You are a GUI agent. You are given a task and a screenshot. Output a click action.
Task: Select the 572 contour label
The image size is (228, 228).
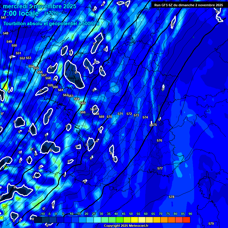pyautogui.click(x=129, y=114)
